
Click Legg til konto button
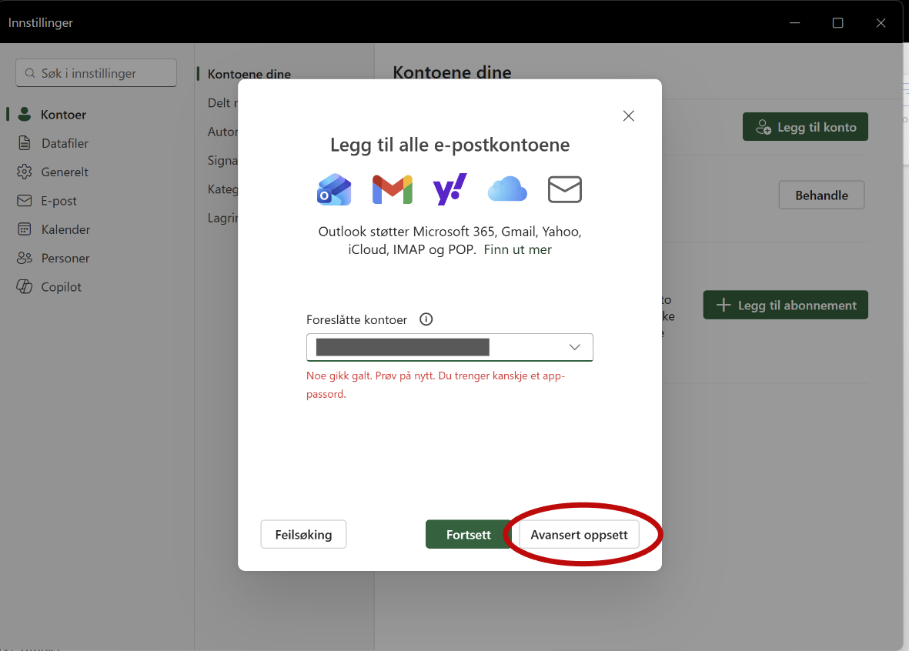(x=805, y=126)
